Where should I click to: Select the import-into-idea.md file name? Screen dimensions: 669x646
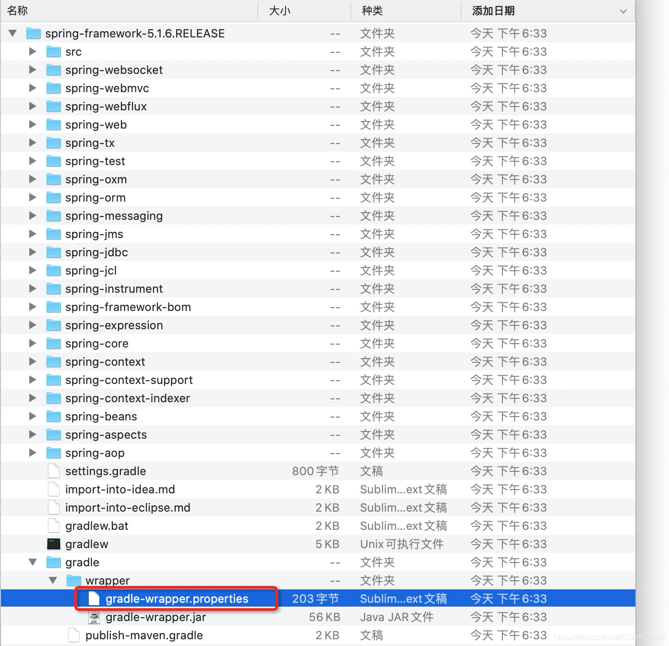(x=120, y=490)
